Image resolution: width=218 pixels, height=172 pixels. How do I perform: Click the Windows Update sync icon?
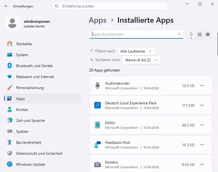click(x=10, y=164)
